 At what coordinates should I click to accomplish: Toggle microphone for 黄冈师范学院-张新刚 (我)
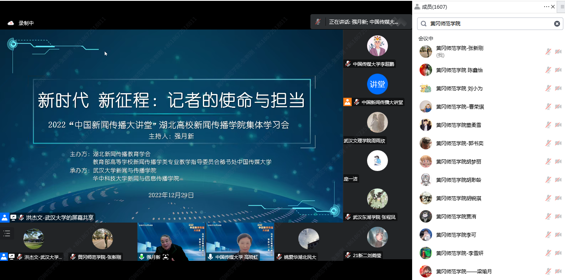pos(548,52)
